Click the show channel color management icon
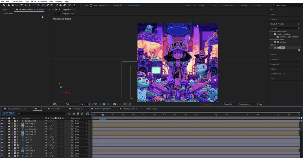The width and height of the screenshot is (303, 158). coord(100,104)
